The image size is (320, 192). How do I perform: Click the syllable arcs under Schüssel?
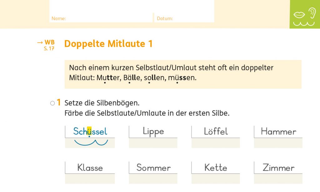coord(91,142)
